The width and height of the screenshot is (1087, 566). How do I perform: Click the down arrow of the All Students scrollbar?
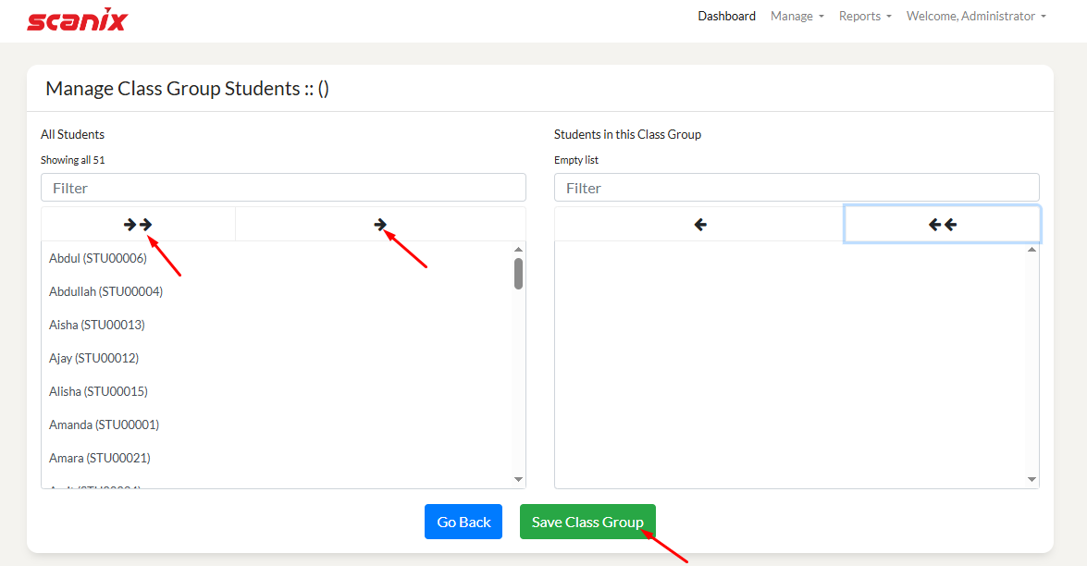tap(518, 479)
